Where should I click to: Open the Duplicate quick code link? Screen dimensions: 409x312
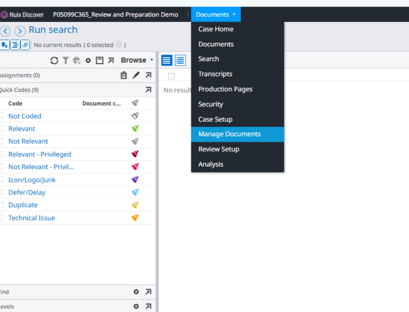pos(23,205)
